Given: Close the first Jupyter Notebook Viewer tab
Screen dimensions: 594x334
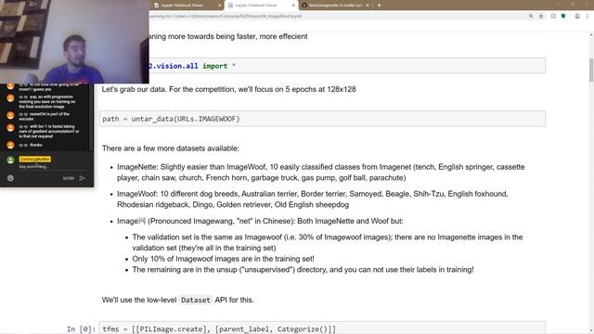Looking at the screenshot, I should click(219, 6).
